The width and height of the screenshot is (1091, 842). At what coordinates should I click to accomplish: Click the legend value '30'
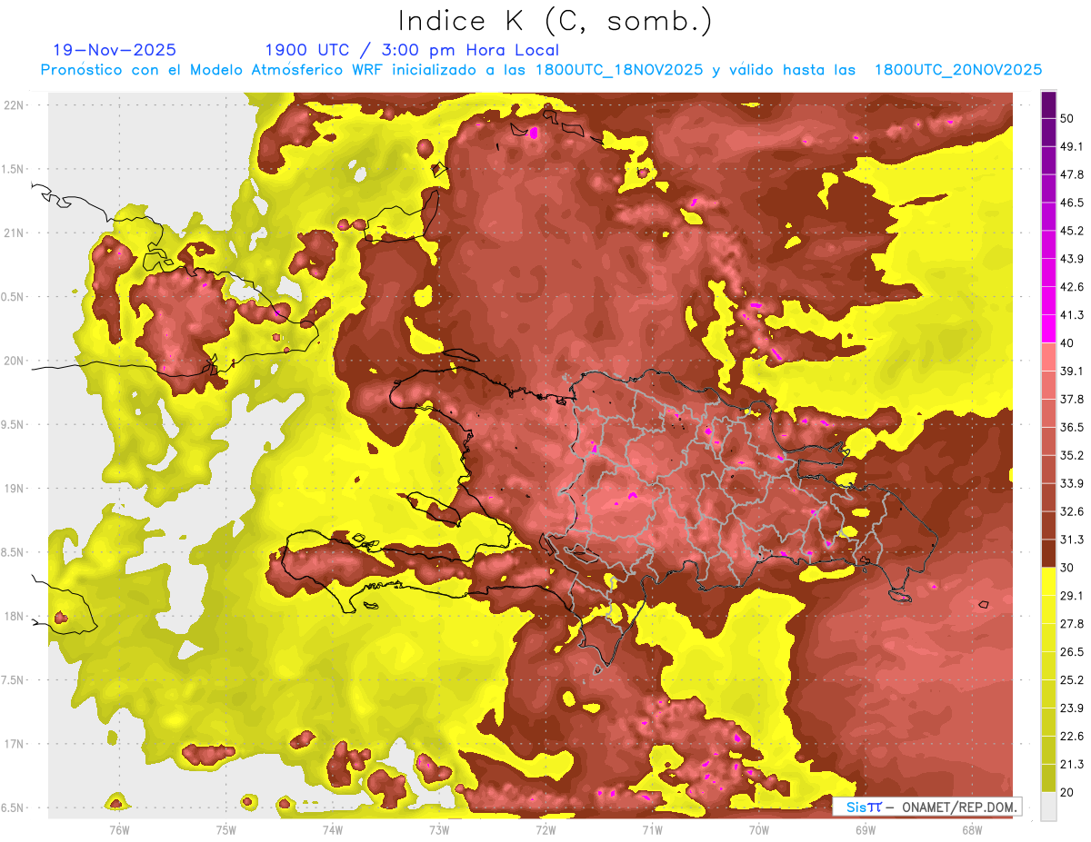coord(1067,569)
